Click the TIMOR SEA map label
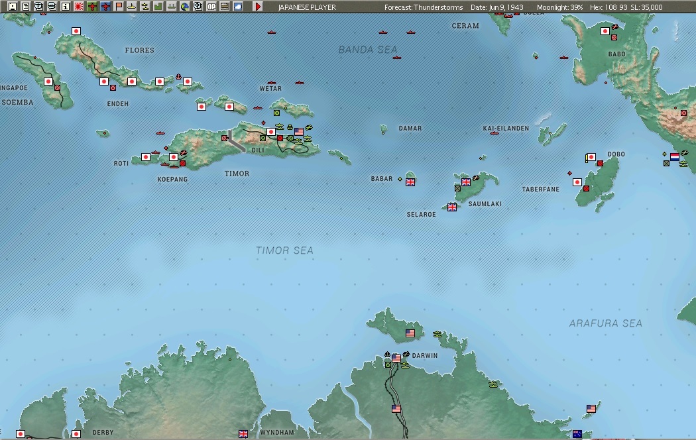The width and height of the screenshot is (696, 440). click(284, 250)
